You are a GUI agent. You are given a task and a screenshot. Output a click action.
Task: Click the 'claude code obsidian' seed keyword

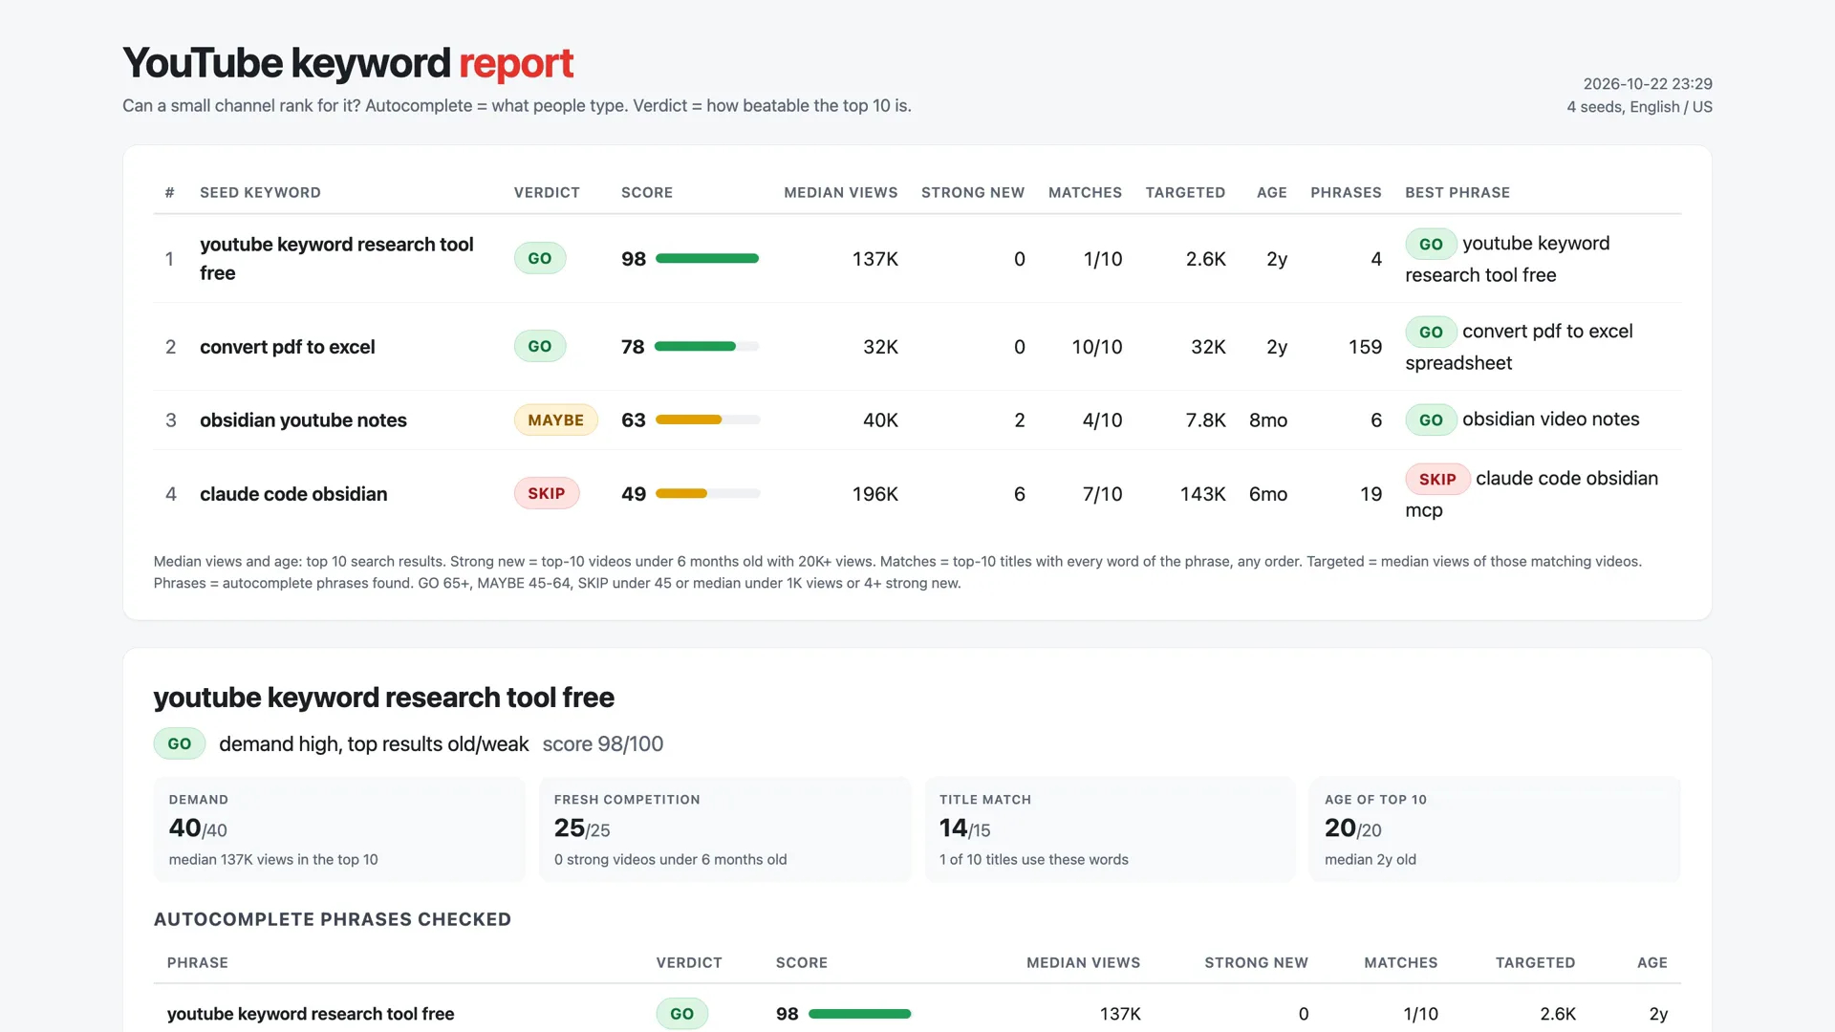pyautogui.click(x=293, y=494)
